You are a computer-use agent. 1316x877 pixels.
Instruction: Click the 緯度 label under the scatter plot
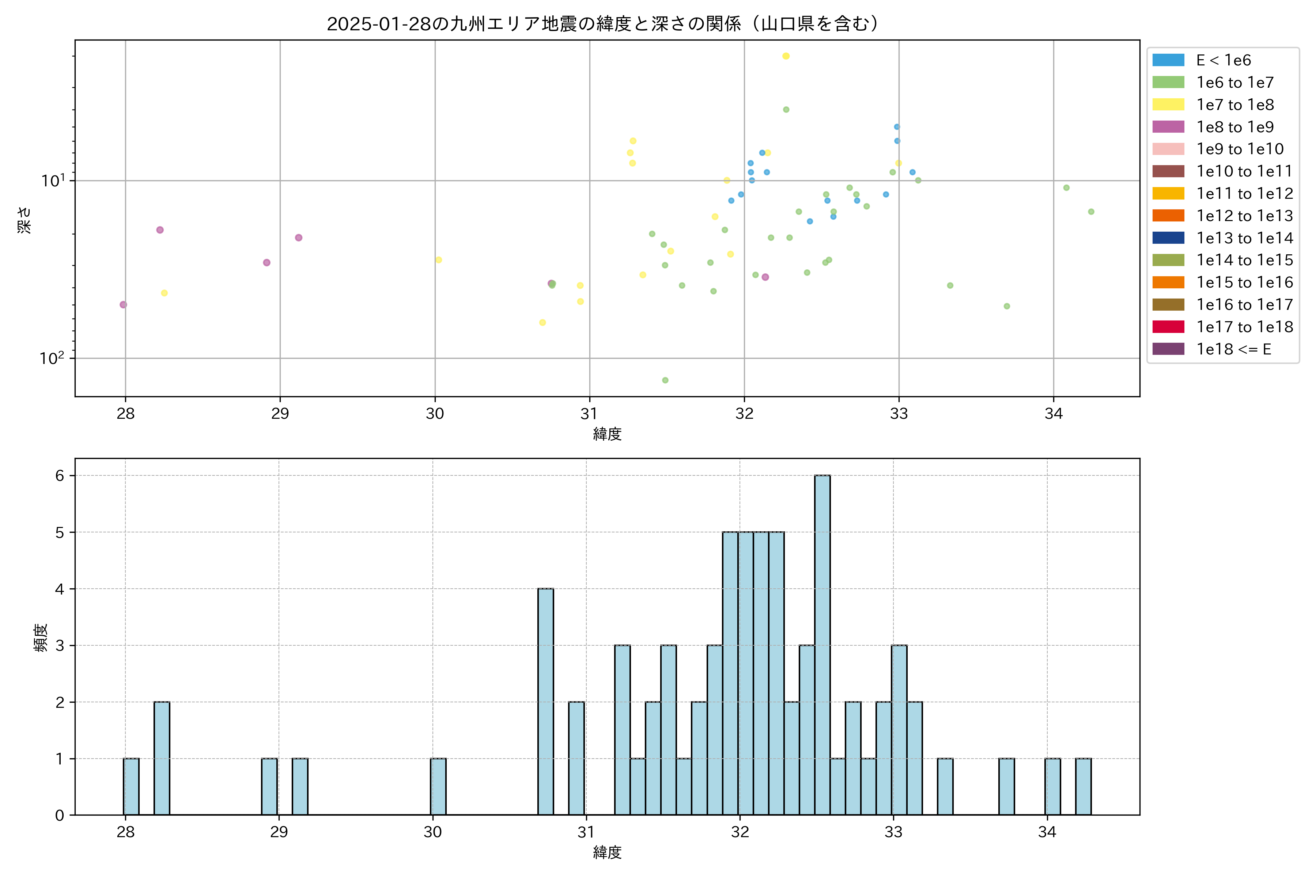point(607,434)
